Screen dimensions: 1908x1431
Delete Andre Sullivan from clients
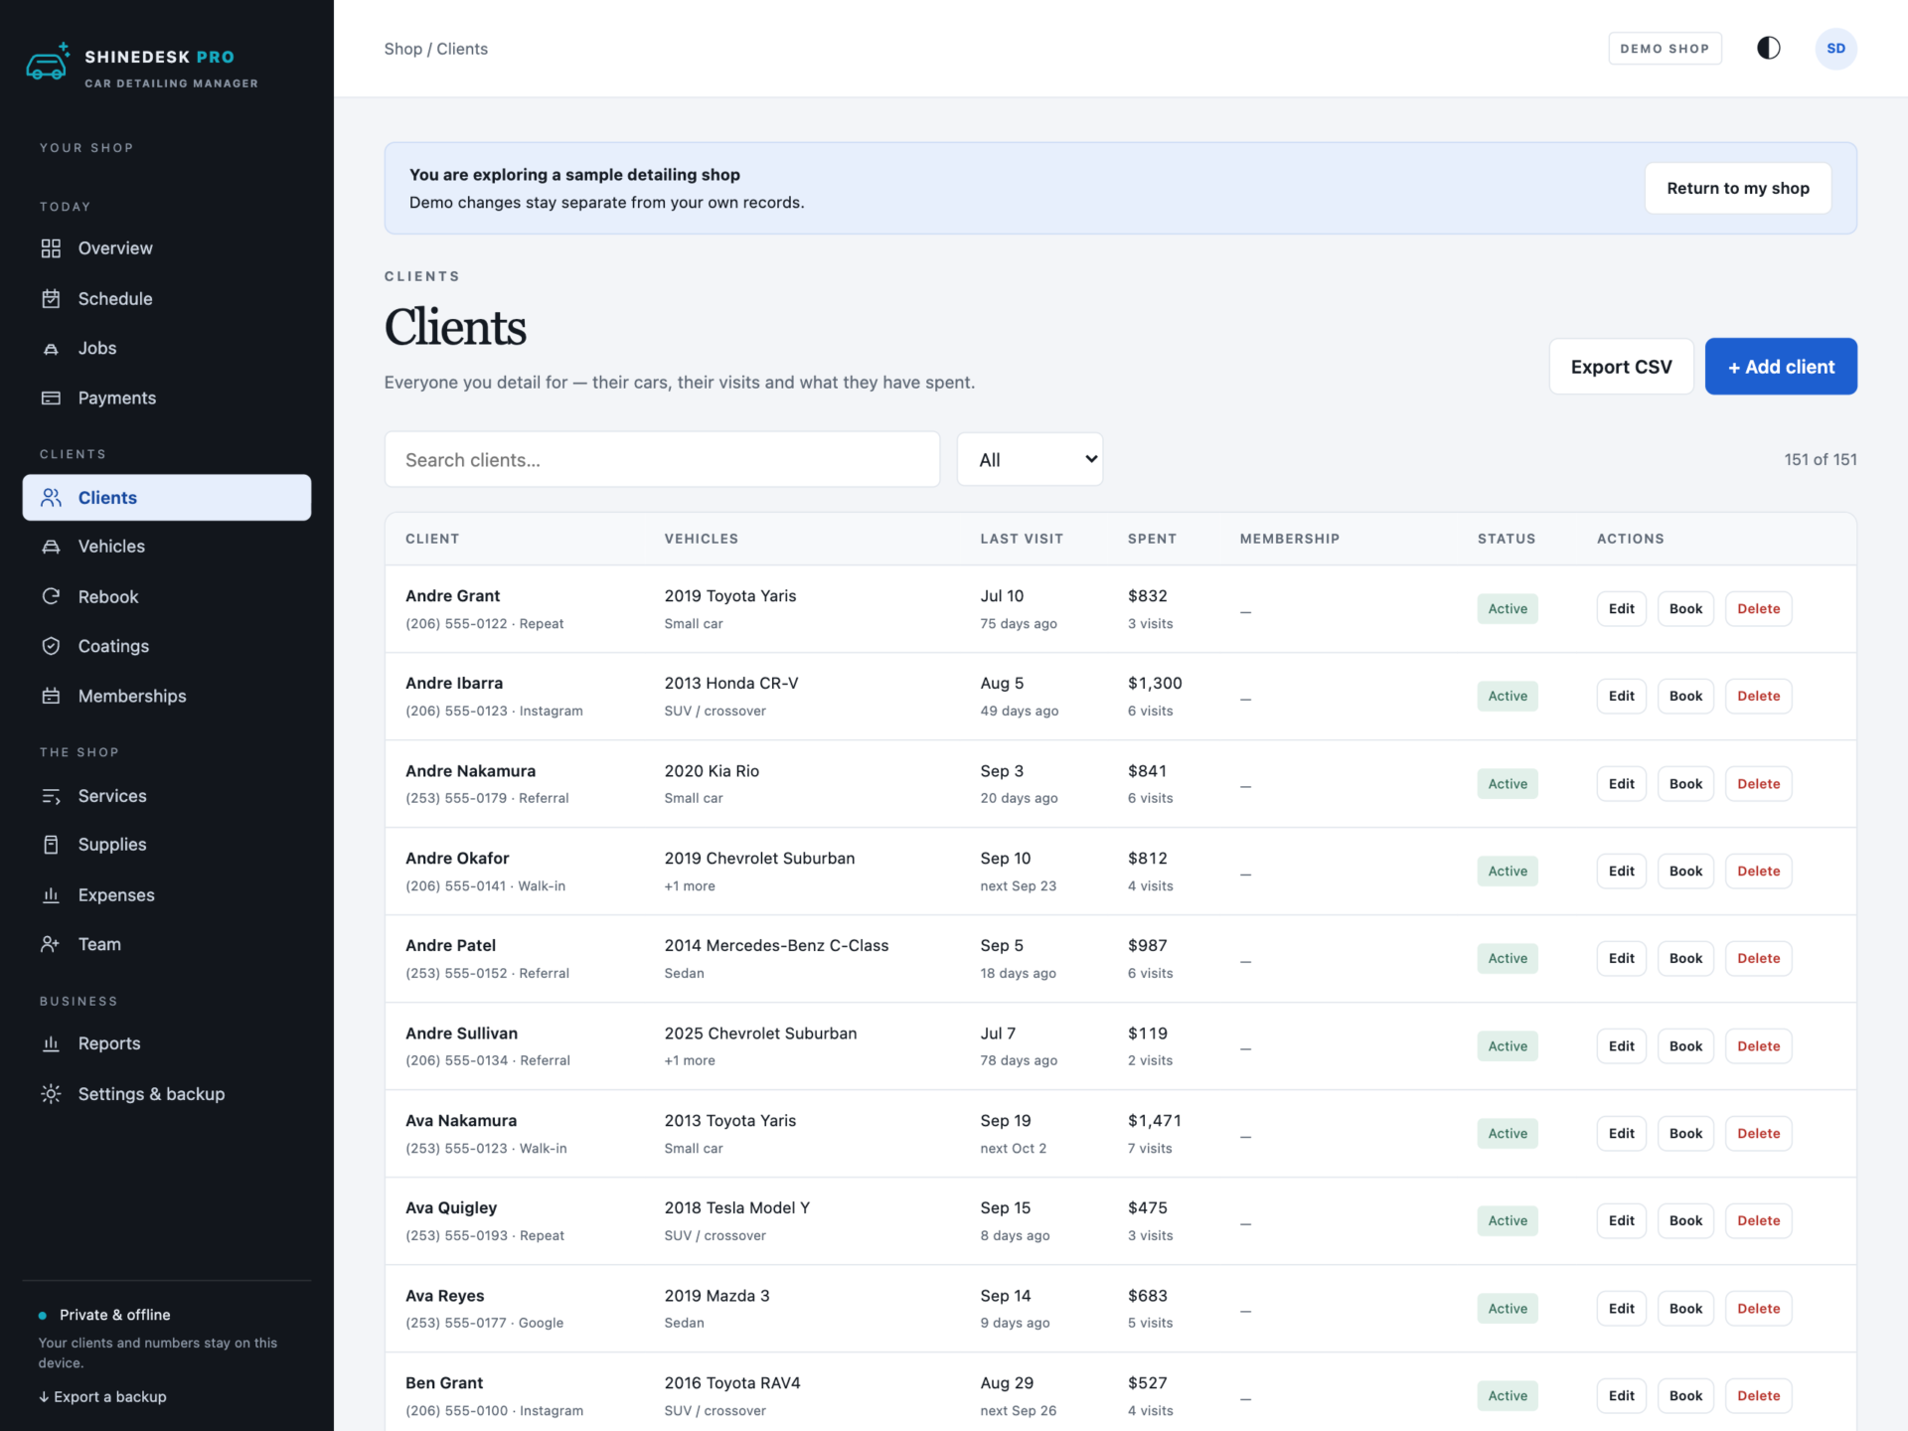[1758, 1046]
